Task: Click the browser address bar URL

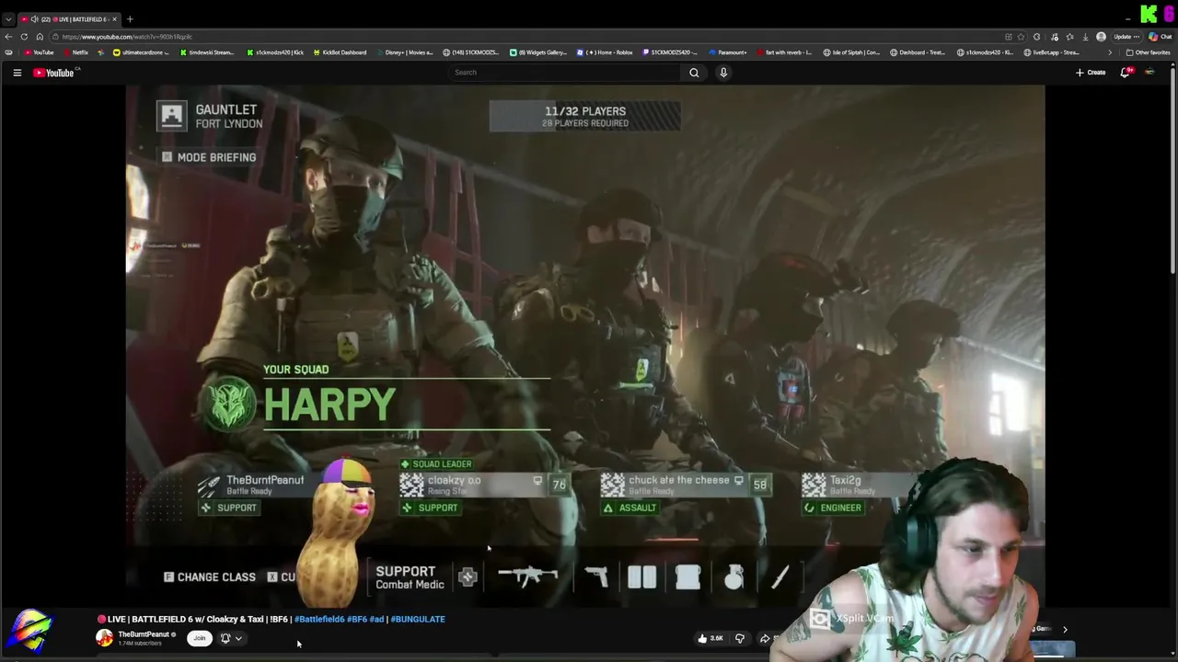Action: point(127,37)
